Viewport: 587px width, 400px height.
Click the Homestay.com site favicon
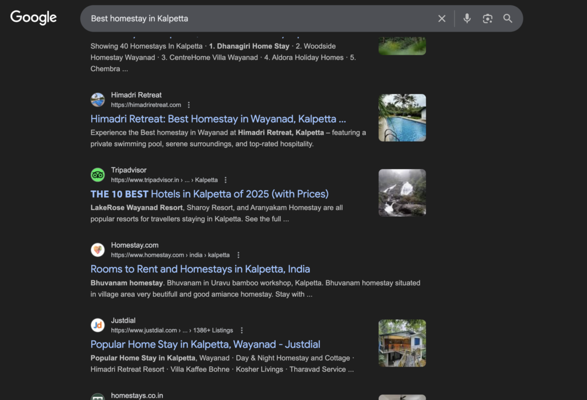[x=98, y=250]
